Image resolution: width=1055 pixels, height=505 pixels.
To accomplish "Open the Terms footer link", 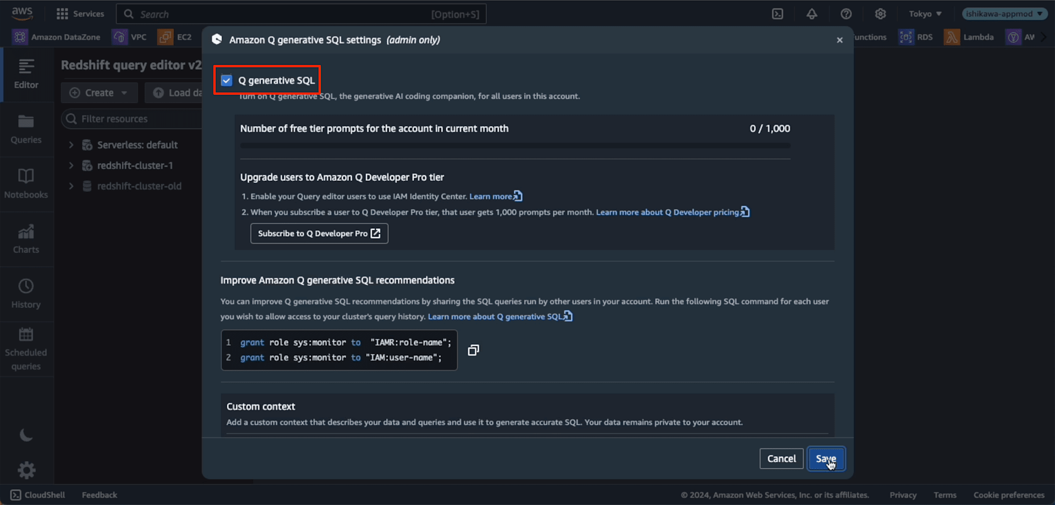I will pos(945,495).
